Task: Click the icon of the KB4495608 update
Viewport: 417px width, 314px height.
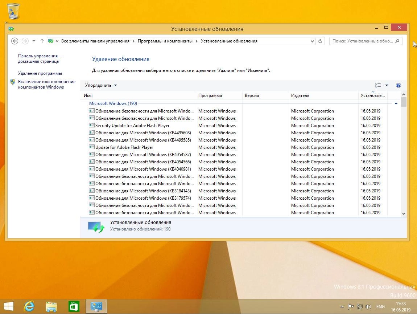Action: click(x=92, y=132)
